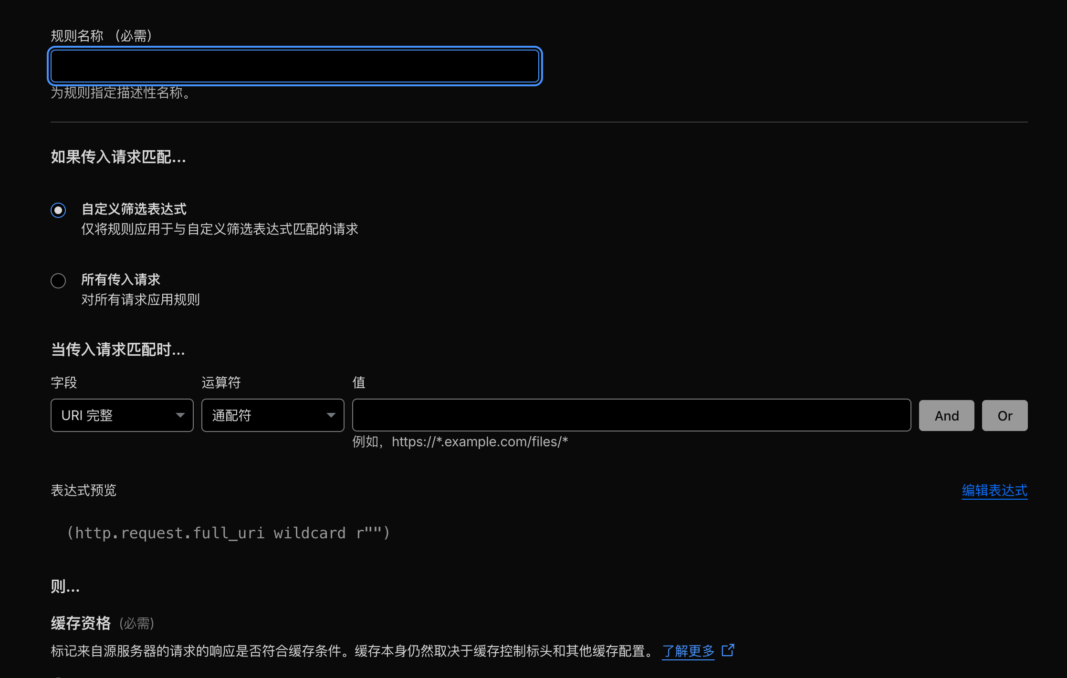Click the 所有传入请求 label text
The height and width of the screenshot is (678, 1067).
pos(120,279)
